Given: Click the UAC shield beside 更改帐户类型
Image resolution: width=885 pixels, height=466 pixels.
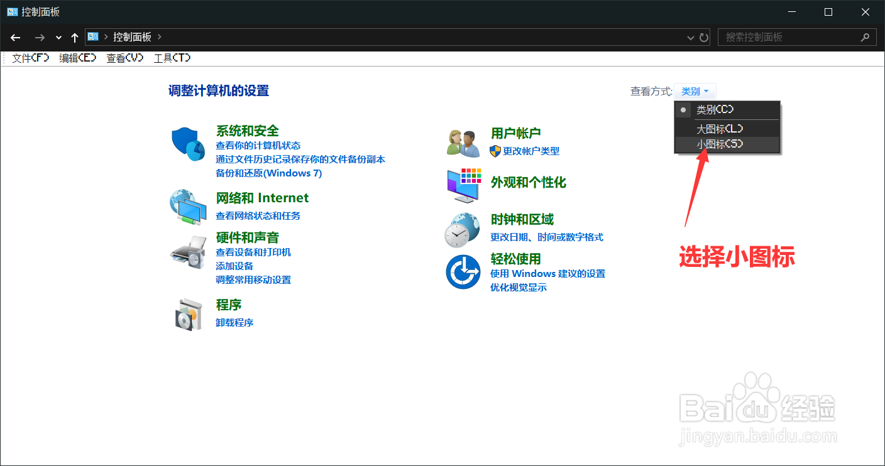Looking at the screenshot, I should pyautogui.click(x=495, y=151).
